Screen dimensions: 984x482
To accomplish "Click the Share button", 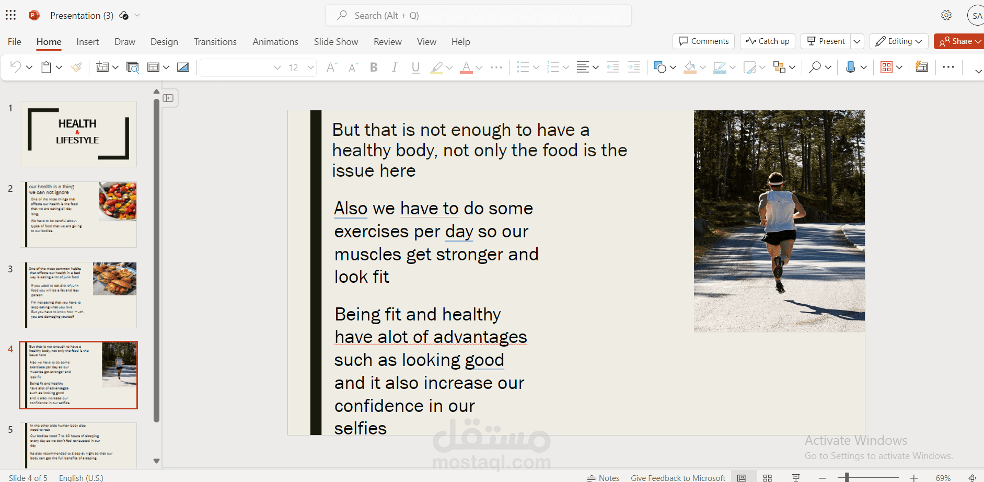I will pos(959,41).
